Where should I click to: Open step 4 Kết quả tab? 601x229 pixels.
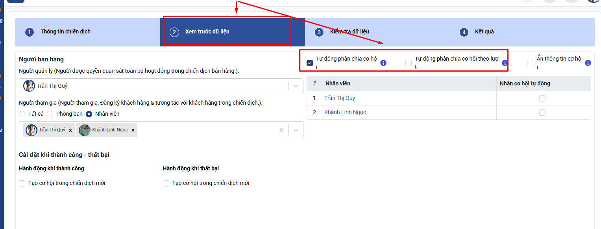[x=484, y=32]
